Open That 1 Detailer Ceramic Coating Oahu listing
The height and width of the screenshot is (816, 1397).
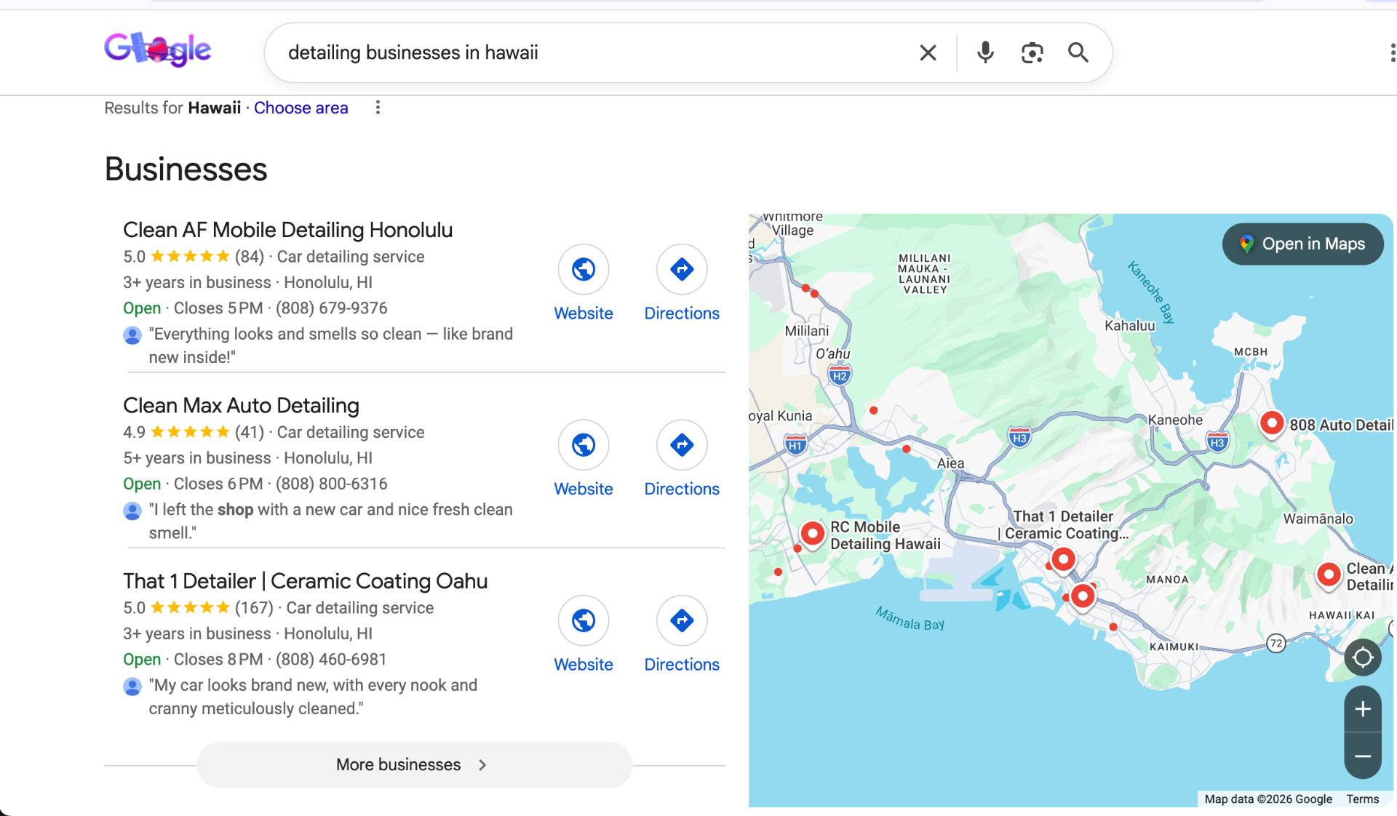point(305,581)
